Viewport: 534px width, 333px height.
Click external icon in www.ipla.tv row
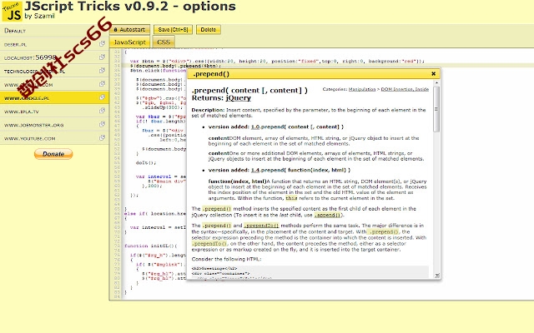102,111
